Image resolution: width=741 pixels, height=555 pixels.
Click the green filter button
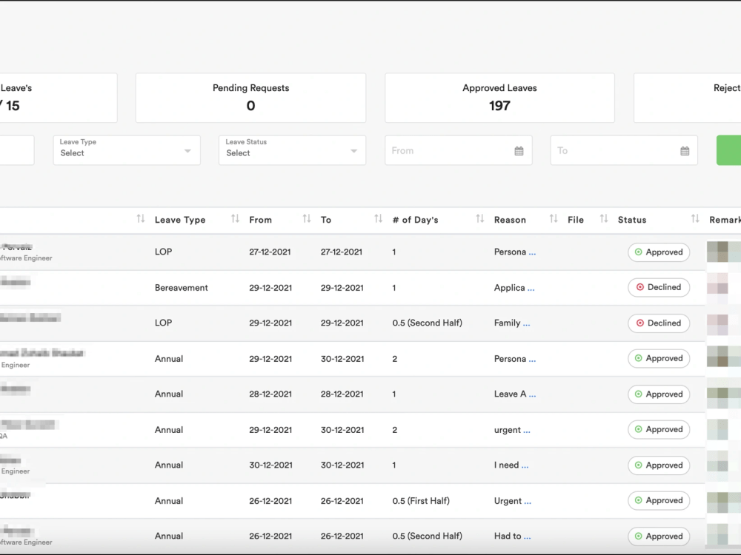click(x=728, y=150)
